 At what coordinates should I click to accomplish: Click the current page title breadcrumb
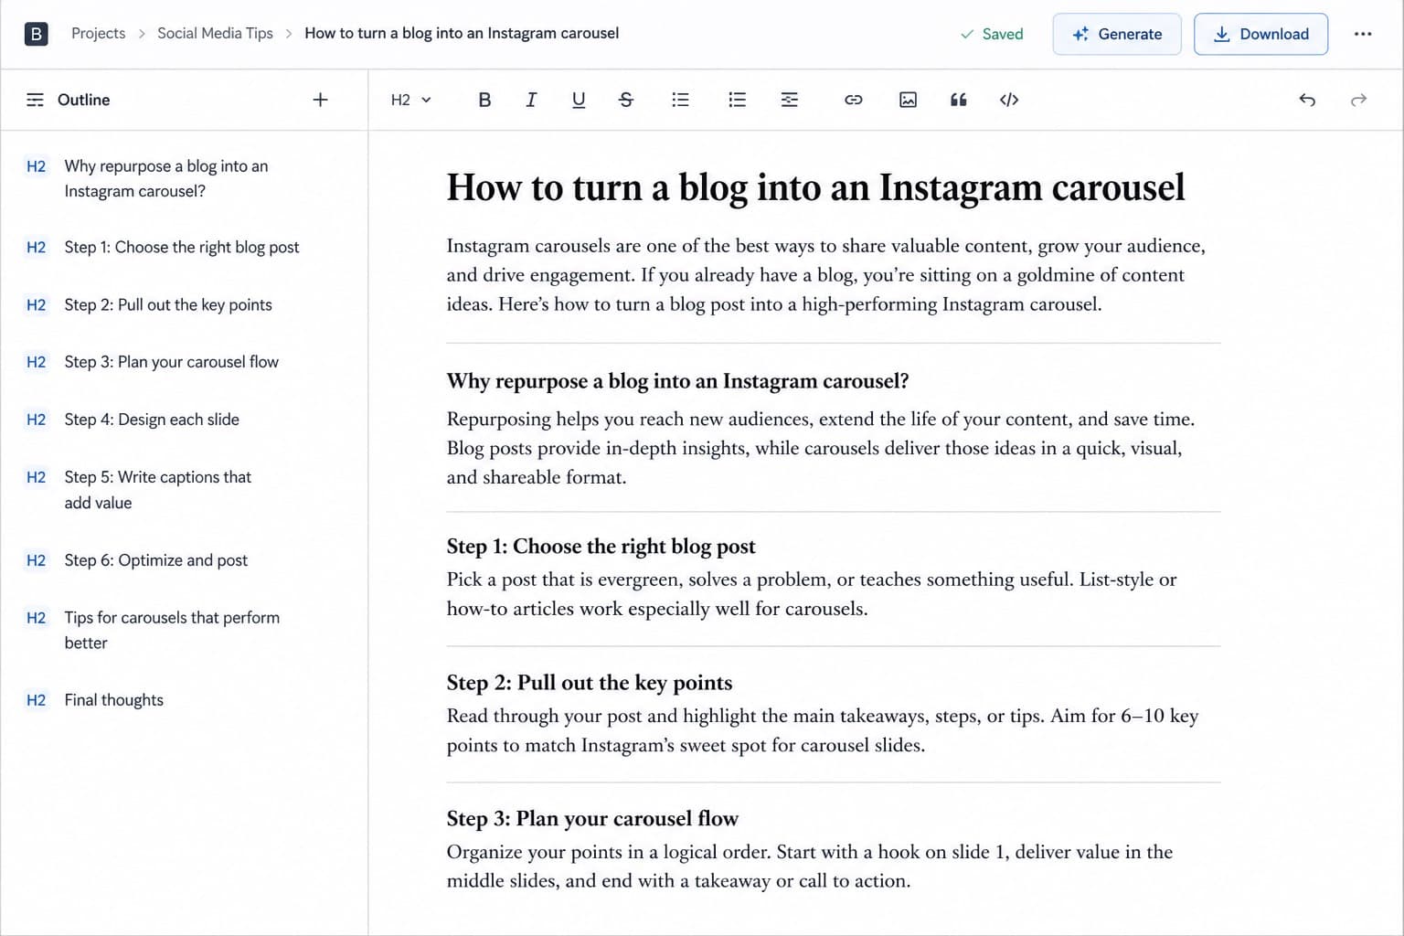tap(462, 33)
